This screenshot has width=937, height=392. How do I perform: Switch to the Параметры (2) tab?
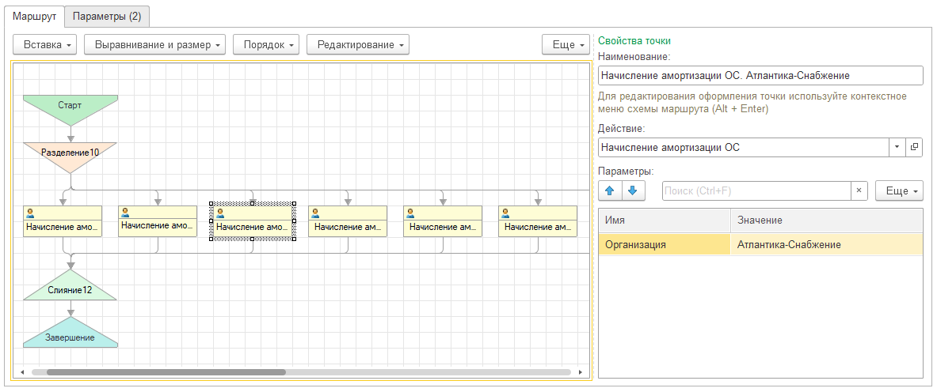point(106,15)
